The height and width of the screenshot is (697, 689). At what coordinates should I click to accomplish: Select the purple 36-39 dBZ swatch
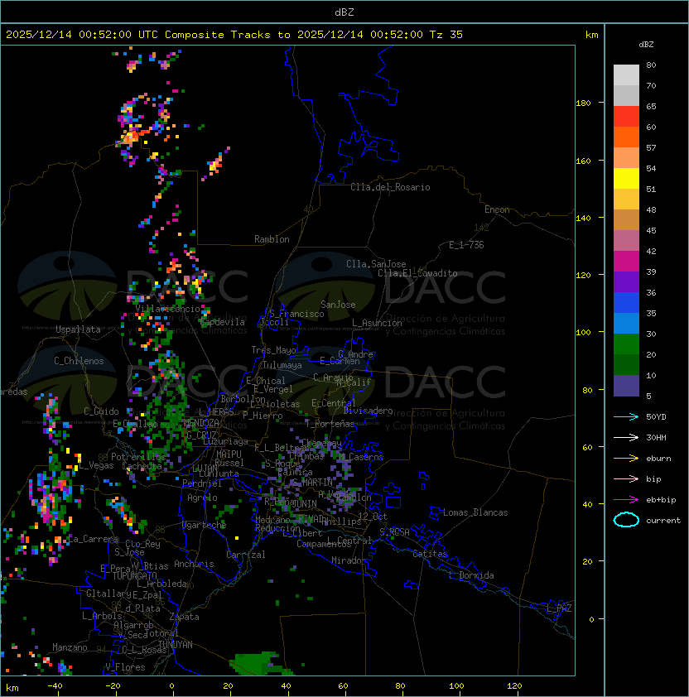626,281
